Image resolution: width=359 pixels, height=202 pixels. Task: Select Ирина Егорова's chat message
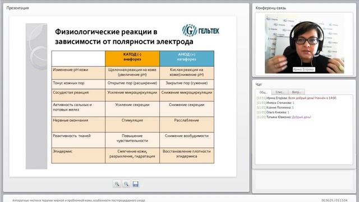[x=297, y=98]
